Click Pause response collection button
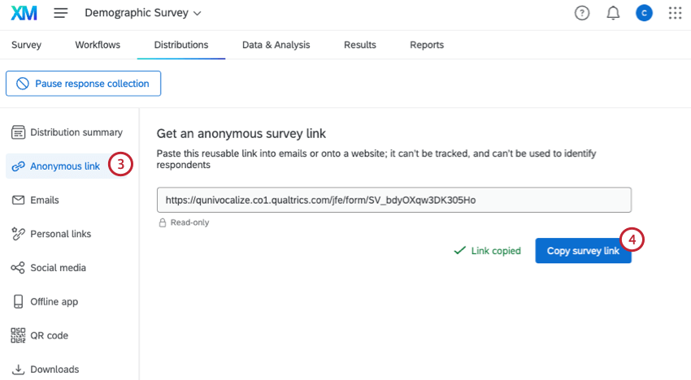The width and height of the screenshot is (691, 380). tap(83, 84)
